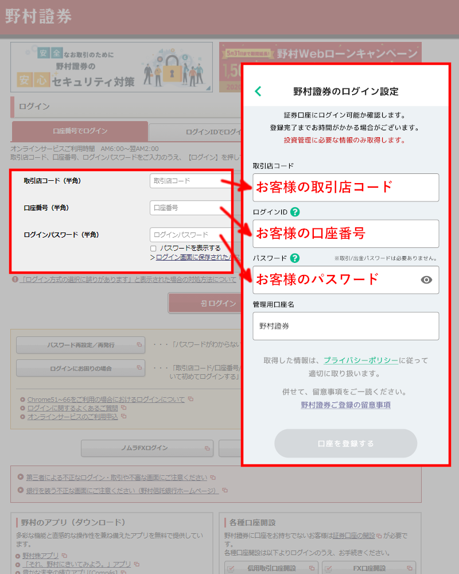Click the green back chevron icon

coord(258,91)
